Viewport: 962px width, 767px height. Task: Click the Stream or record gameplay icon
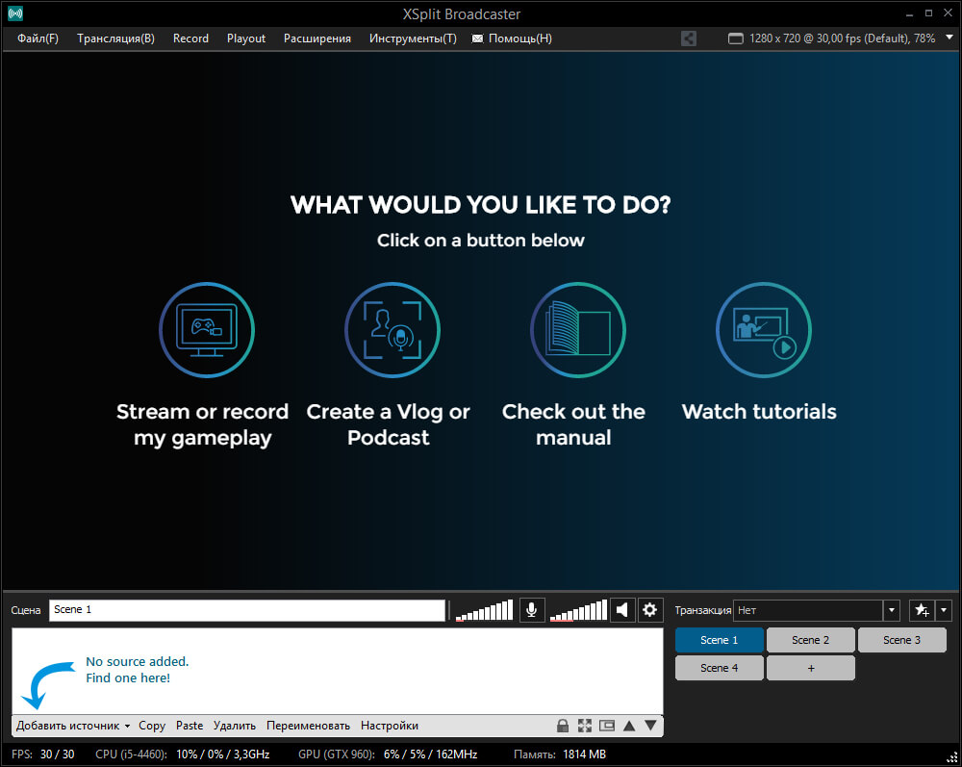(x=207, y=330)
